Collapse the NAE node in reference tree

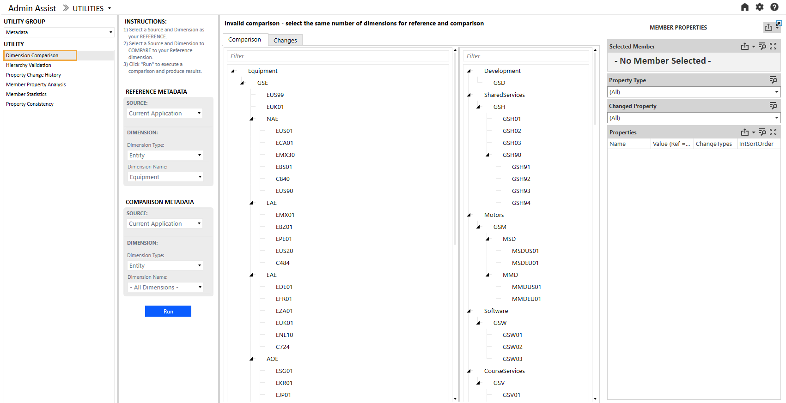click(251, 119)
